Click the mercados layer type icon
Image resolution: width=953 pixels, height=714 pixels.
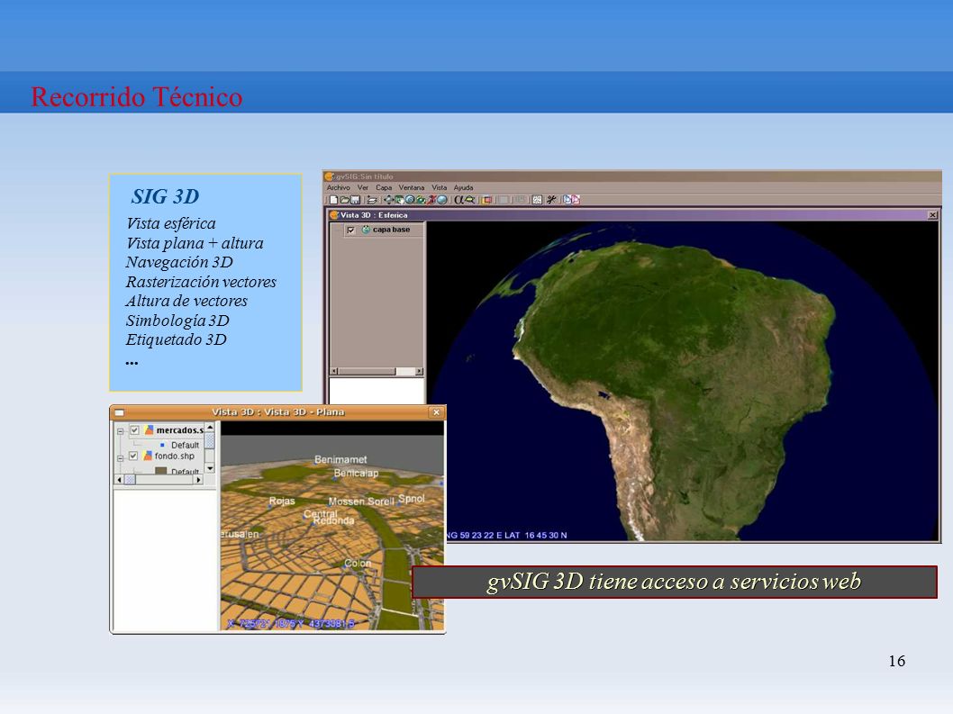[x=149, y=430]
